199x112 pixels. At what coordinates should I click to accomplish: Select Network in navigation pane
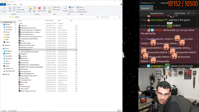(x=7, y=74)
